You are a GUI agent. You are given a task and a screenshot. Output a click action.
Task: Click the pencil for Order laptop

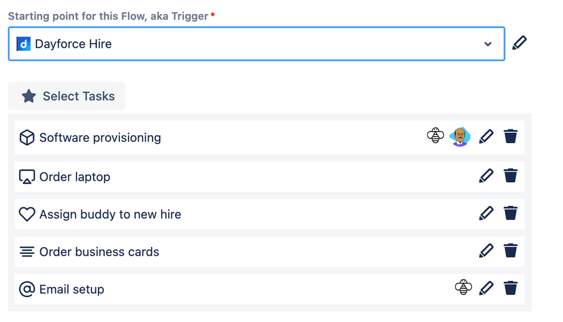486,176
